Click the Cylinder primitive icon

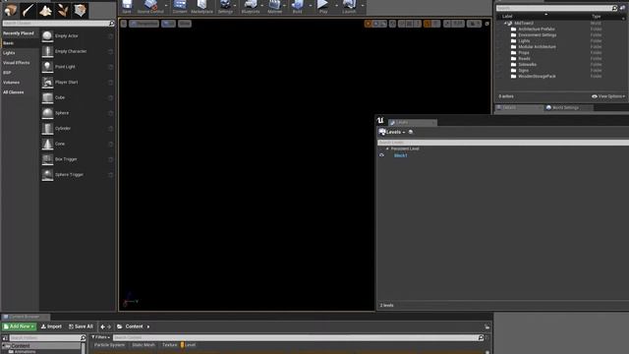coord(47,129)
